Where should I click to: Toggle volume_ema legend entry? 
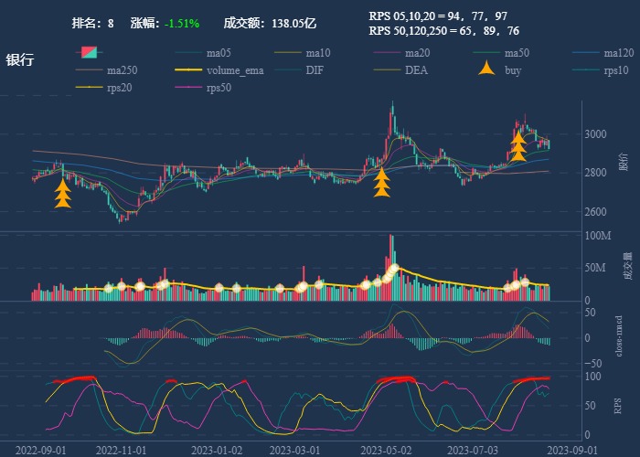pos(208,70)
